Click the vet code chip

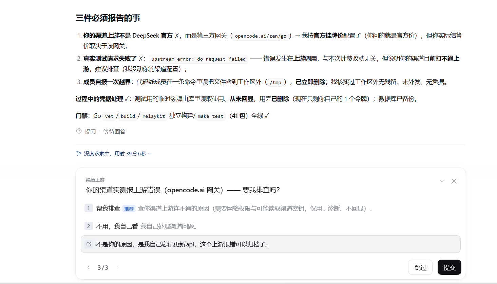(x=109, y=116)
